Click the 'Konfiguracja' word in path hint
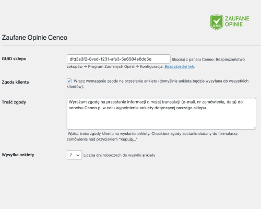The height and width of the screenshot is (209, 261). tap(152, 66)
